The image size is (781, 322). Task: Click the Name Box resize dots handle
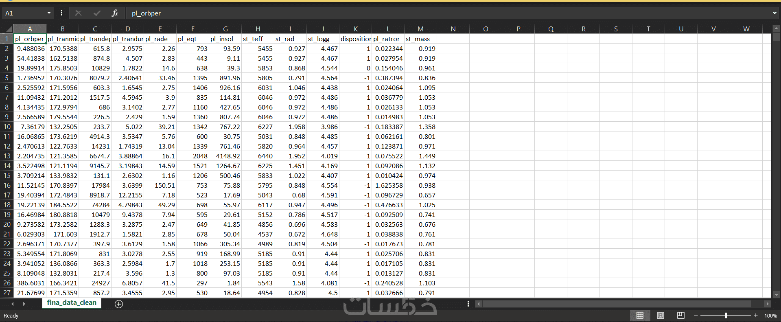61,13
